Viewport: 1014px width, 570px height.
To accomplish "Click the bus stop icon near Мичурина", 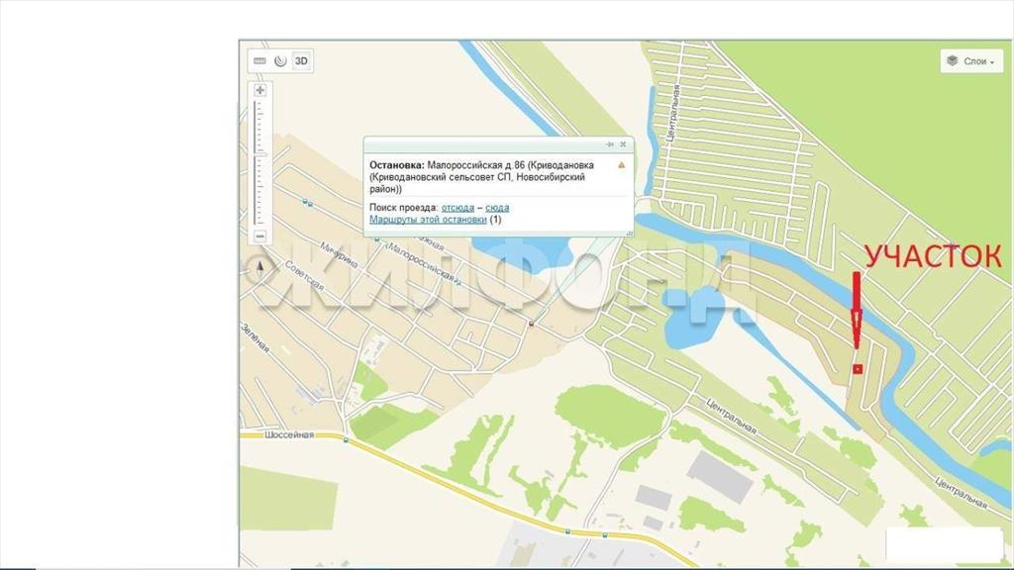I will pyautogui.click(x=308, y=205).
